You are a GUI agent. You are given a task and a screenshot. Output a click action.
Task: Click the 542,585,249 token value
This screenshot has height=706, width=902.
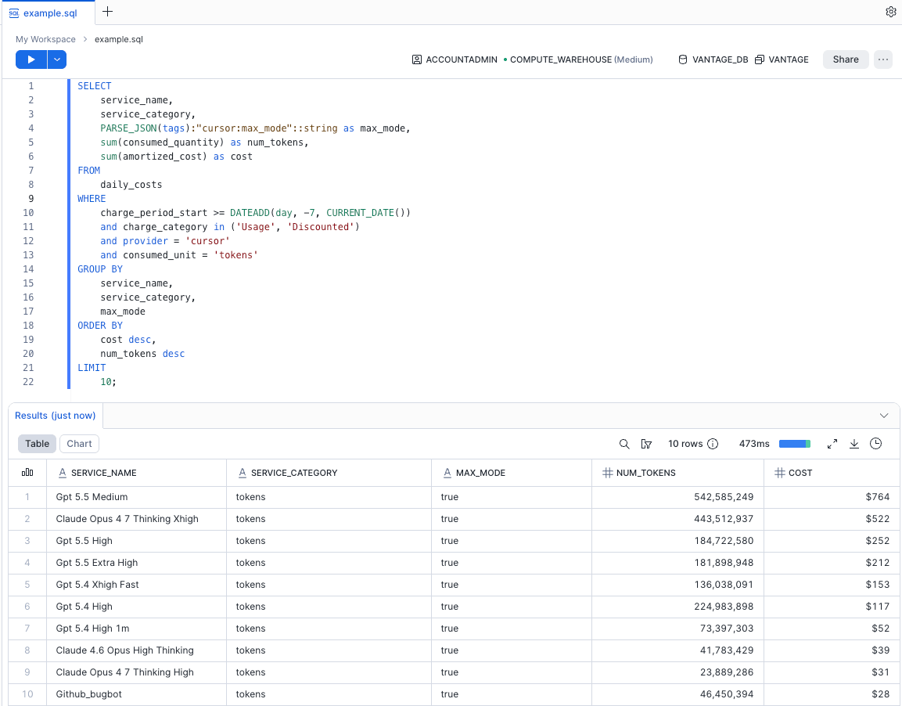point(723,497)
